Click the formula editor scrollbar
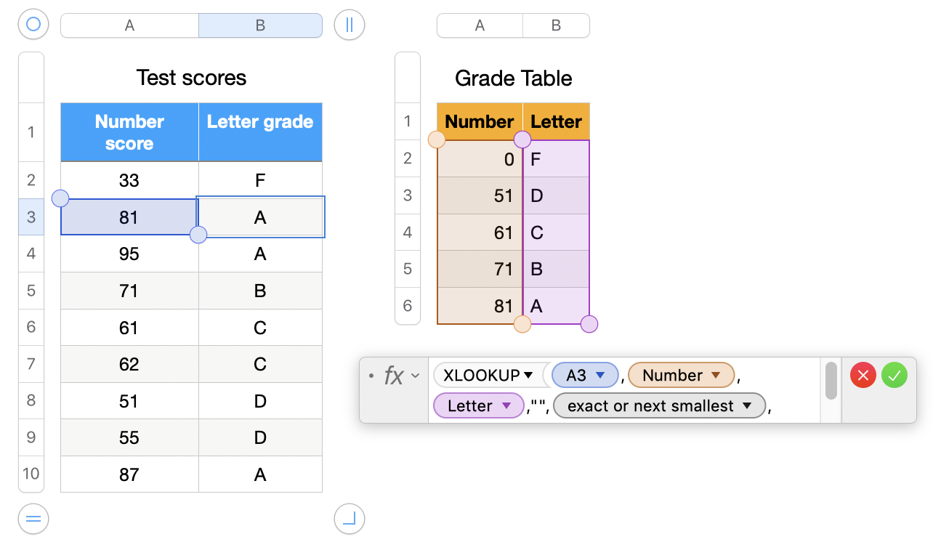 point(831,381)
